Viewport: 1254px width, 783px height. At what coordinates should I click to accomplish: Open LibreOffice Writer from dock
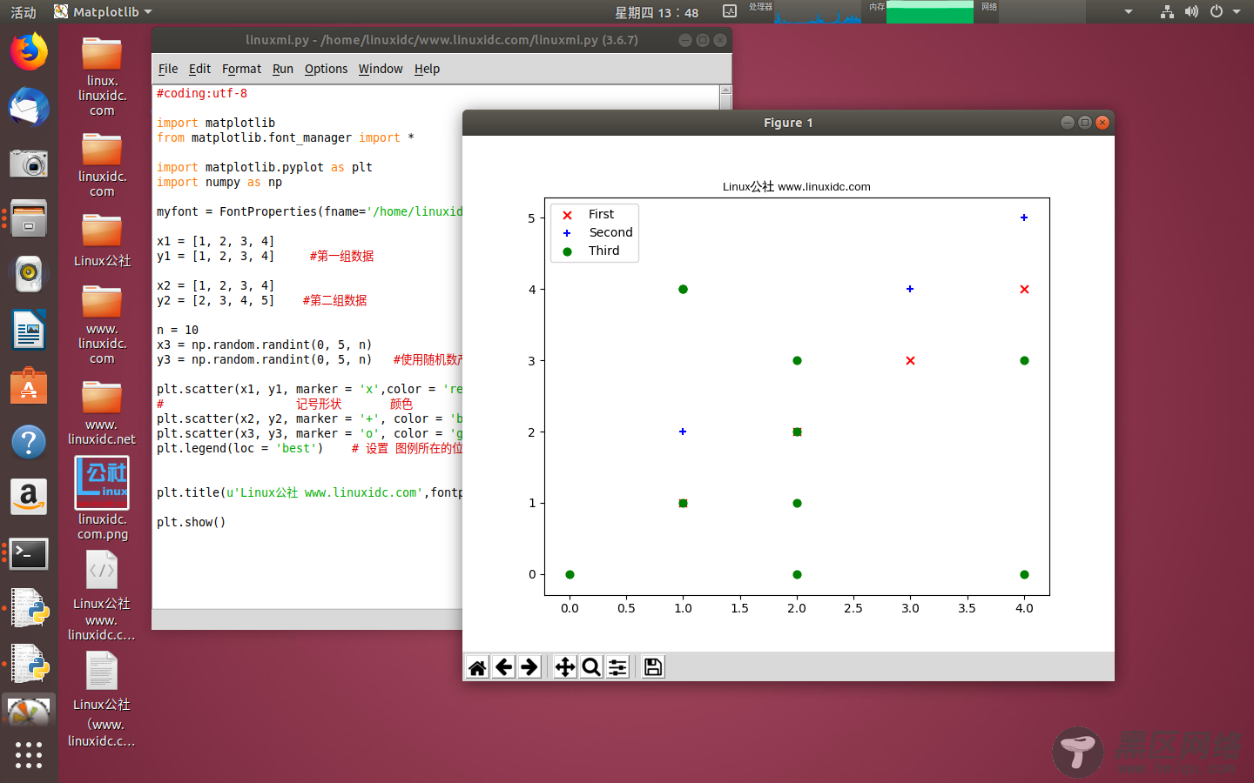point(29,331)
